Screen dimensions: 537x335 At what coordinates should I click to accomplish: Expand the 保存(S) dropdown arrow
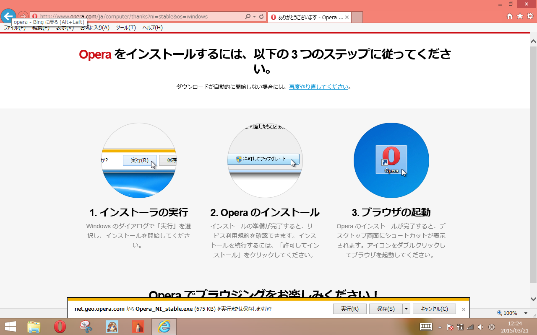click(x=406, y=309)
